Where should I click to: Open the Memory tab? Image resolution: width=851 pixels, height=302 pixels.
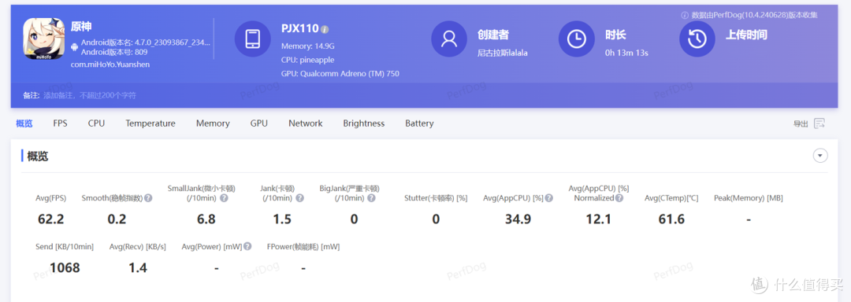(213, 123)
